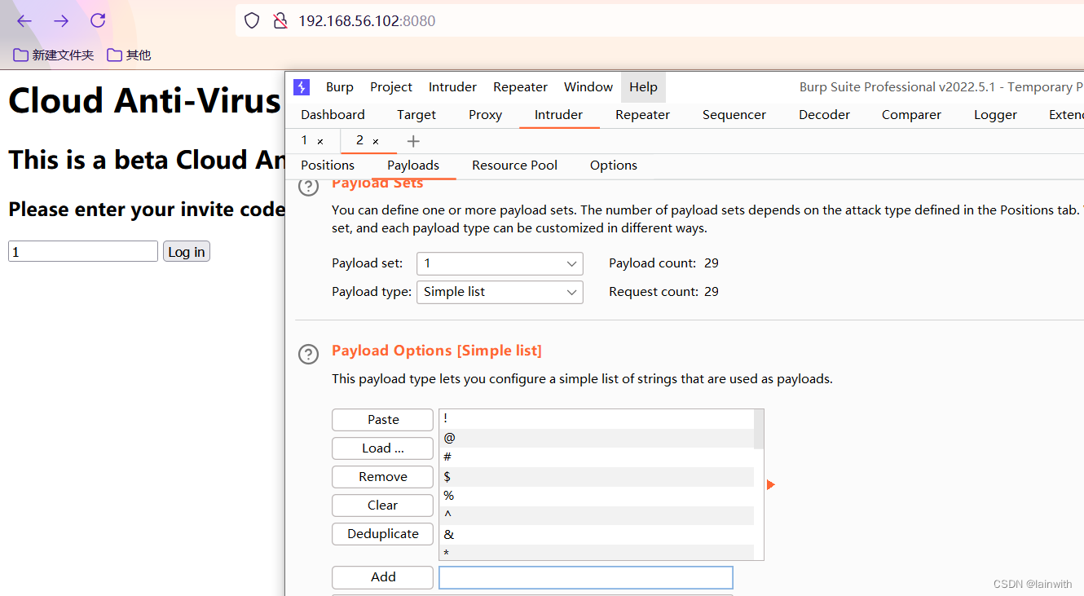Open the Resource Pool sub-tab

click(x=514, y=166)
